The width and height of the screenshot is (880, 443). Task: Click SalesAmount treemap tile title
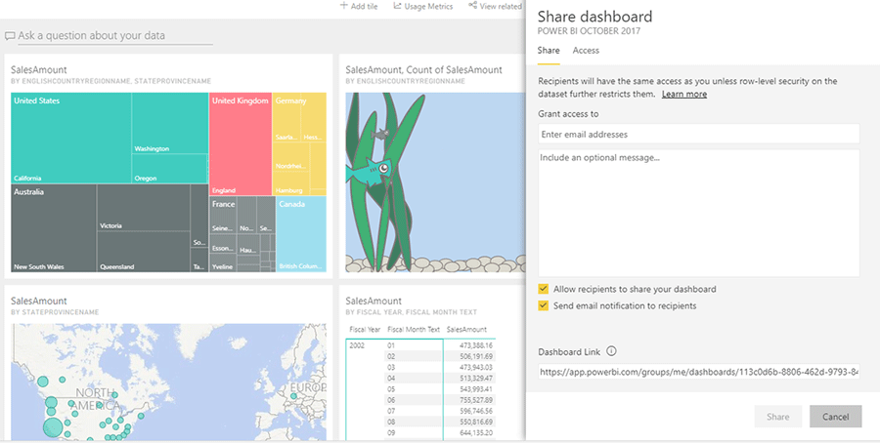(x=39, y=70)
